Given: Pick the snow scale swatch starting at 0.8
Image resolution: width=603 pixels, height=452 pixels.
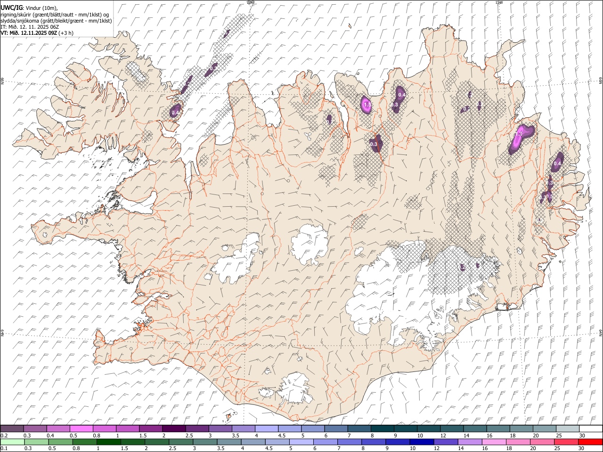Looking at the screenshot, I should pos(104,428).
